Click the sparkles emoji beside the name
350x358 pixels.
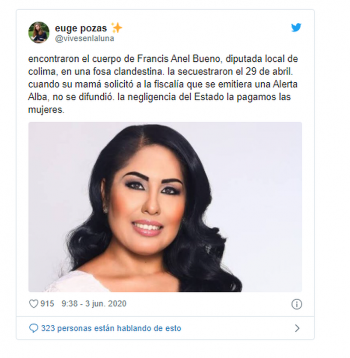[116, 28]
